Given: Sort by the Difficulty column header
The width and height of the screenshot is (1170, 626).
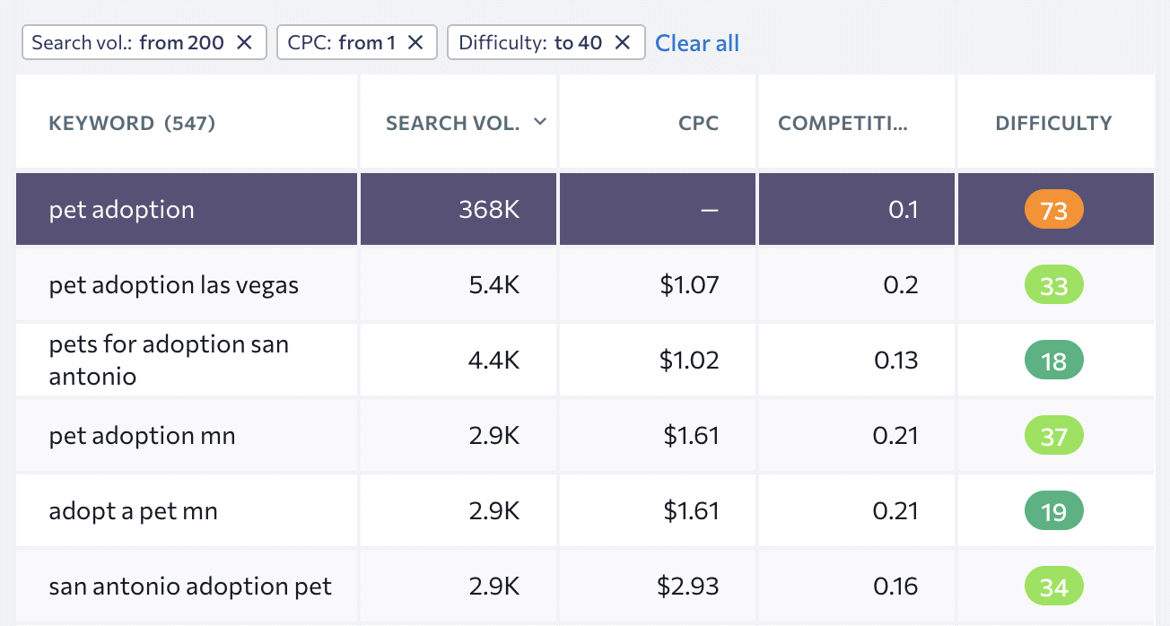Looking at the screenshot, I should coord(1053,124).
